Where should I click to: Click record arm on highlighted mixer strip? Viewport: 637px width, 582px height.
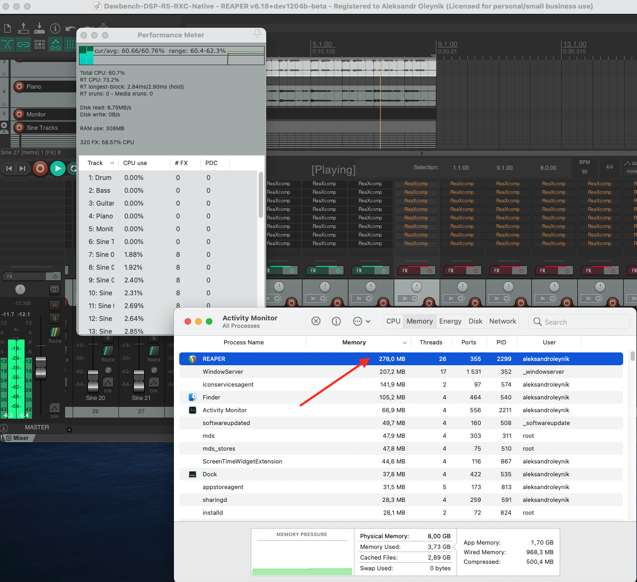(429, 302)
